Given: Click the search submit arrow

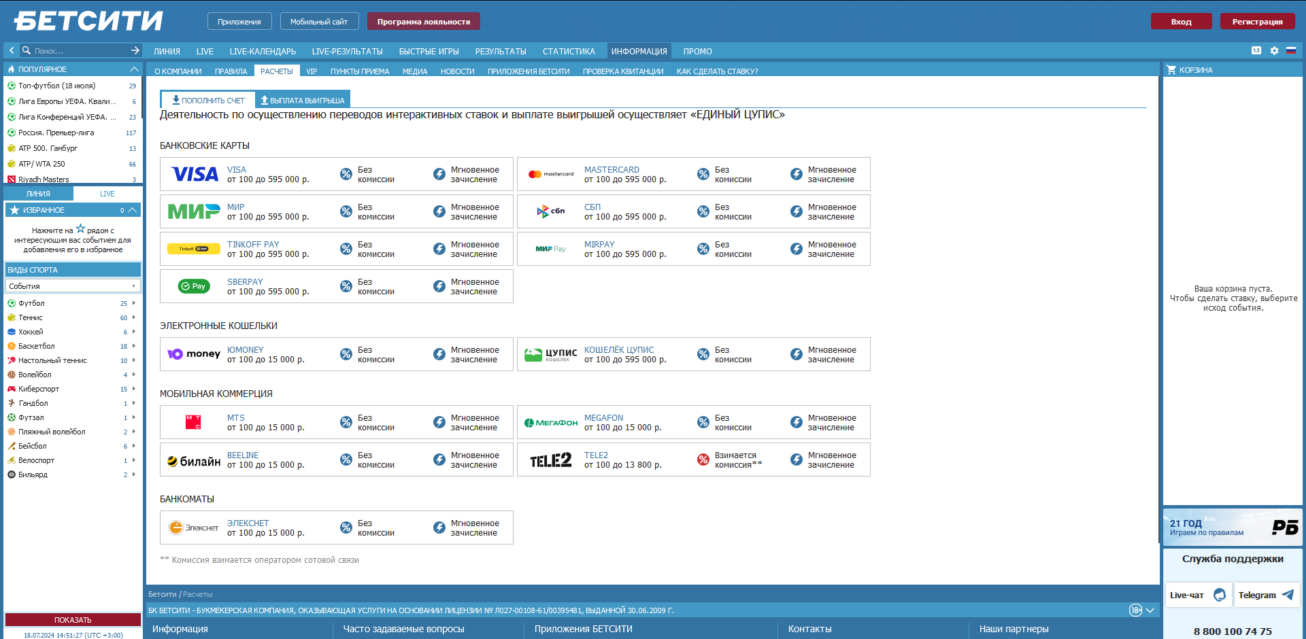Looking at the screenshot, I should (135, 50).
